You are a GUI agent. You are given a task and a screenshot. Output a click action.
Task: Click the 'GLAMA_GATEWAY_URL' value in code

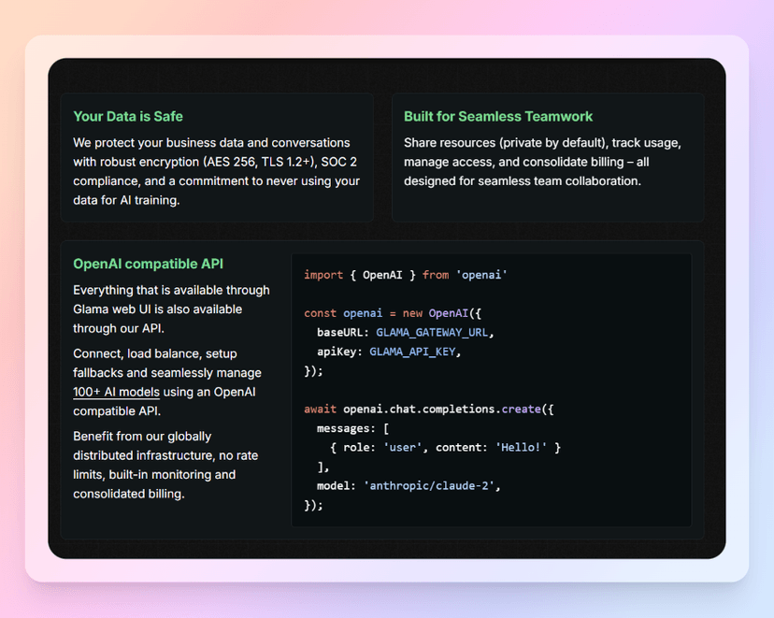pyautogui.click(x=432, y=333)
